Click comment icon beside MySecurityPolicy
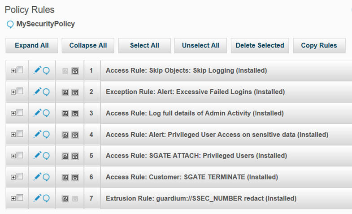 (10, 24)
